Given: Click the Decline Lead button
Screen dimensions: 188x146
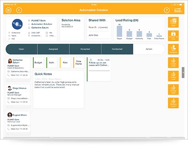Looking at the screenshot, I should (x=173, y=103).
